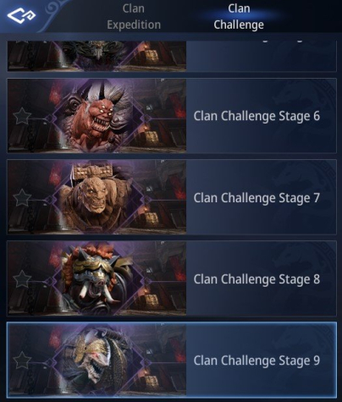Screen dimensions: 342x402
Task: Switch to the Clan Expedition tab
Action: (134, 17)
